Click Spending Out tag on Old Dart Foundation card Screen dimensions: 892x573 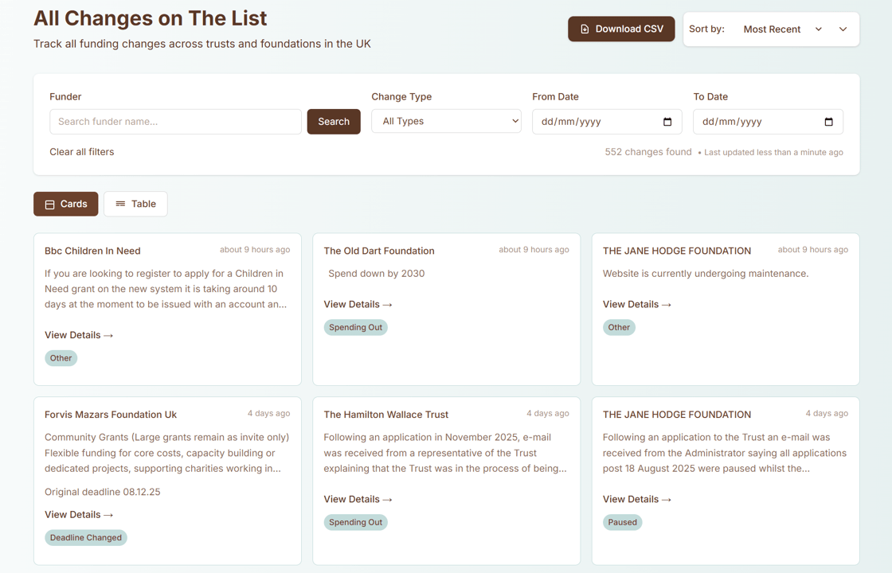point(355,327)
